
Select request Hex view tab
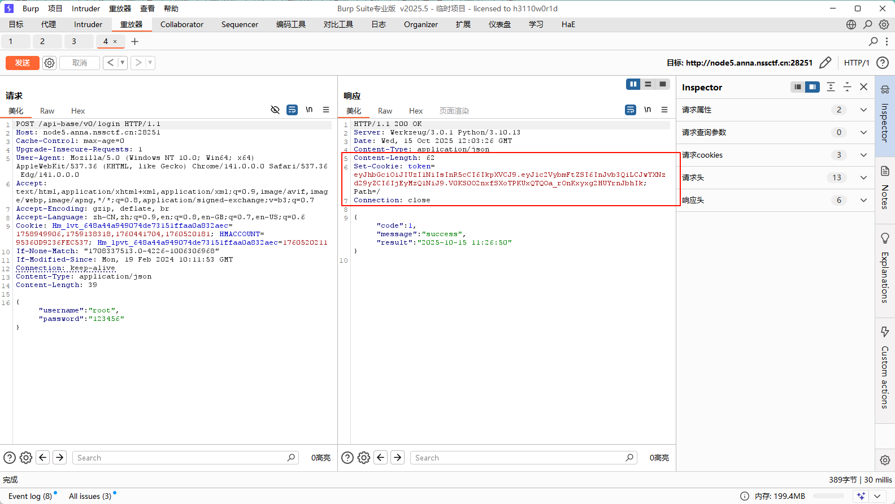pyautogui.click(x=78, y=111)
